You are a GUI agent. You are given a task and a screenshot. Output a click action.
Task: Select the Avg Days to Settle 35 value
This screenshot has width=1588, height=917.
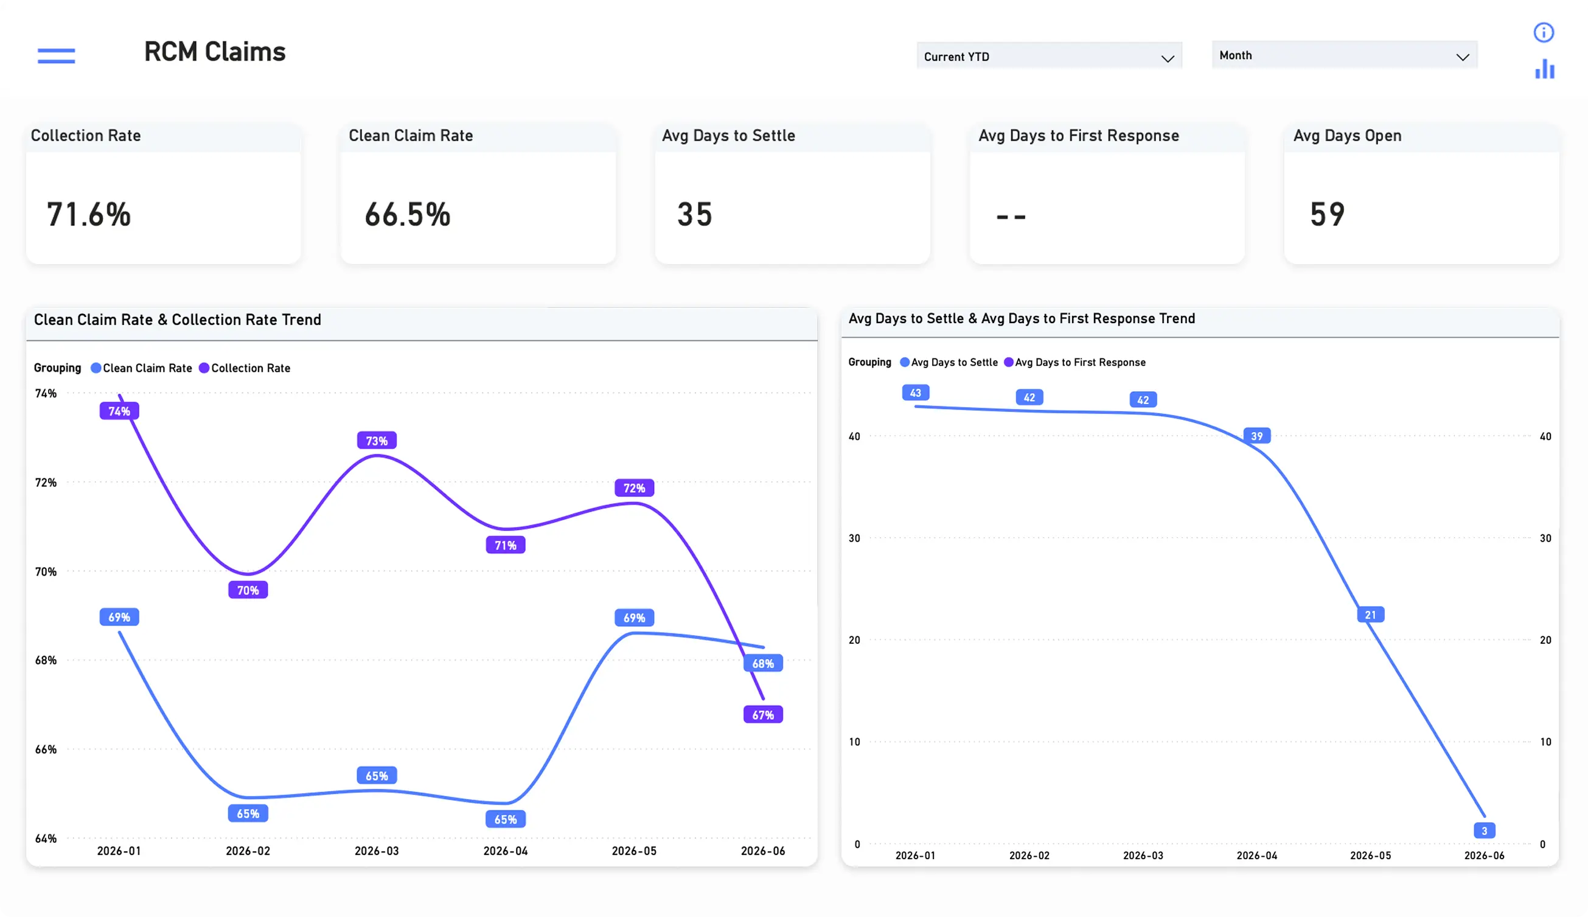694,214
